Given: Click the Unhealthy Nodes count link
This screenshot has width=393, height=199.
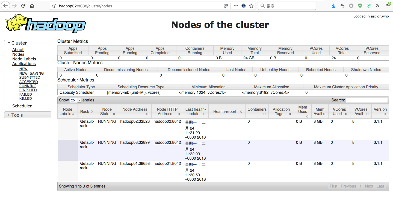Looking at the screenshot, I should point(255,75).
